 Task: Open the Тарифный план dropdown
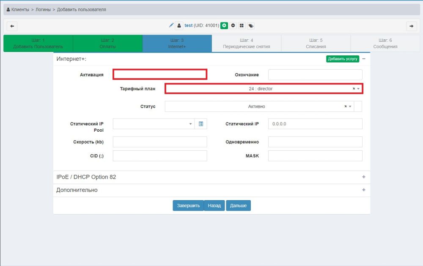coord(358,89)
